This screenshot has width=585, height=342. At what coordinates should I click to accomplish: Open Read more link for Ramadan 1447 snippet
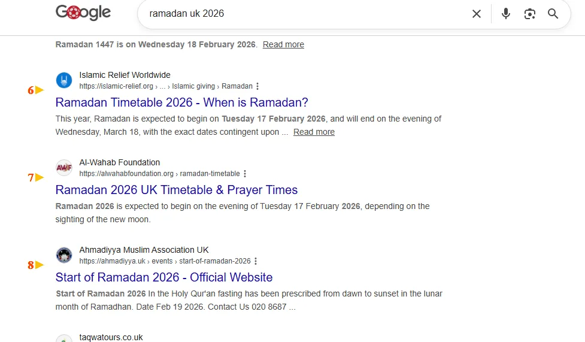[x=283, y=44]
